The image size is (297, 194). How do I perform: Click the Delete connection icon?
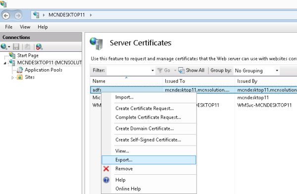[x=39, y=47]
